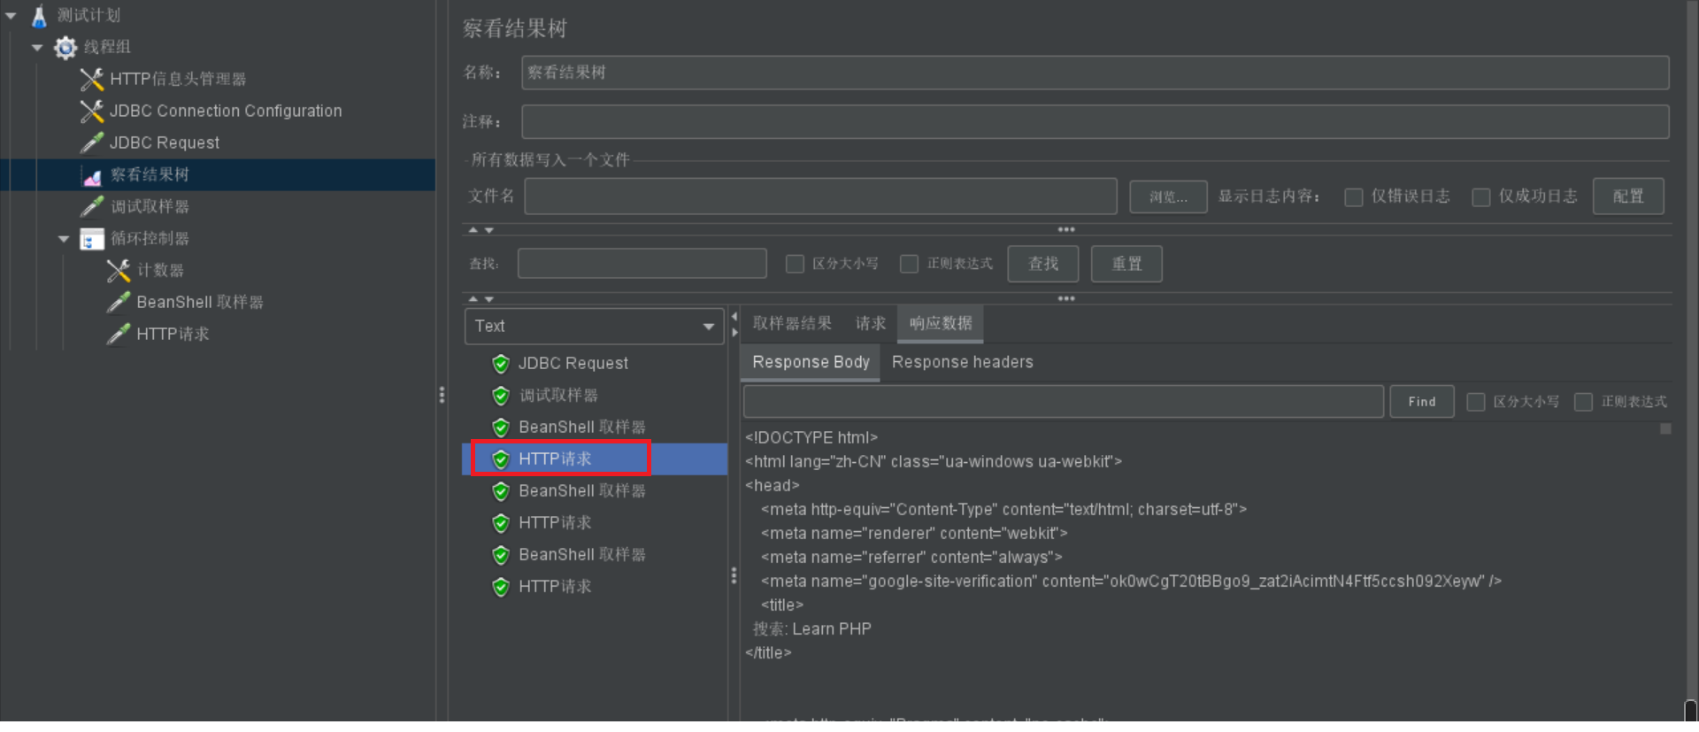
Task: Click the small arrows below file name row
Action: [480, 230]
